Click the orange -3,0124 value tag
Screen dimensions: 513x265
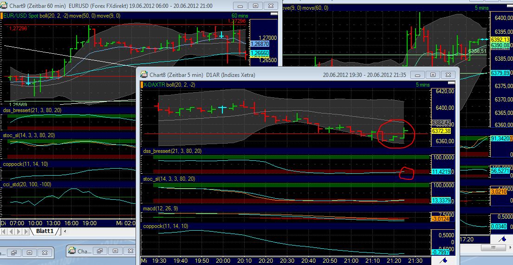click(x=441, y=219)
